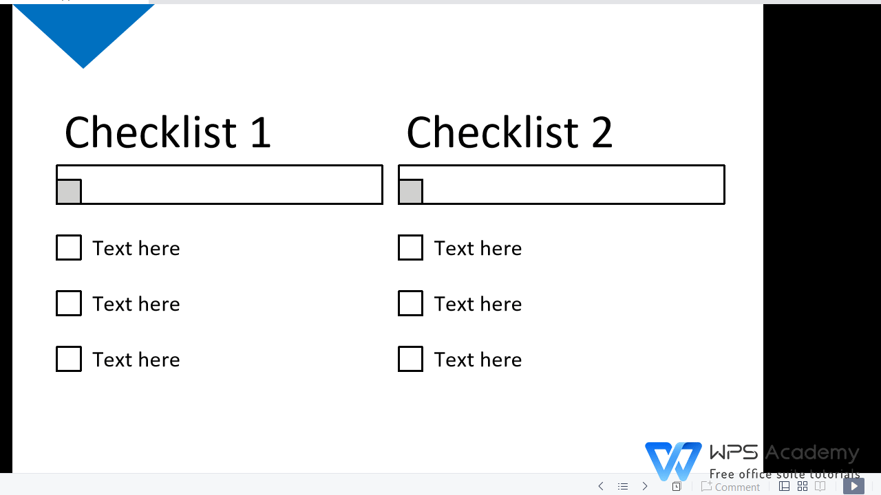The width and height of the screenshot is (881, 495).
Task: Check the second Text here box under Checklist 1
Action: pos(69,302)
